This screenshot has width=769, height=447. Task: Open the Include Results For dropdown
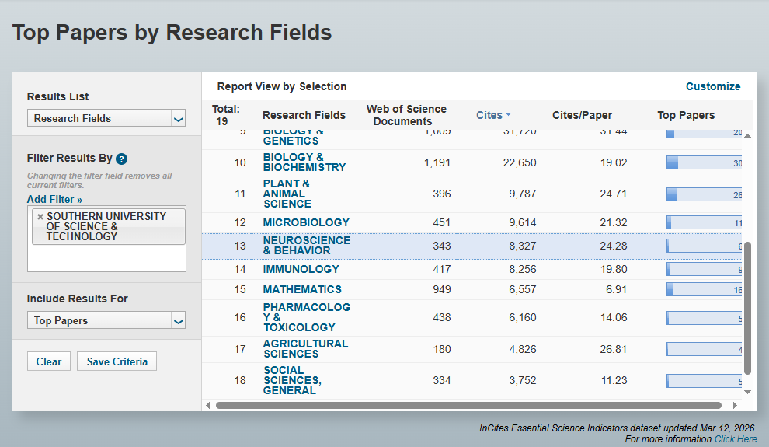point(106,320)
